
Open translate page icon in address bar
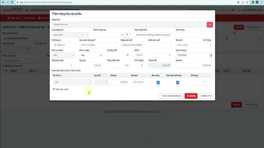[x=238, y=2]
